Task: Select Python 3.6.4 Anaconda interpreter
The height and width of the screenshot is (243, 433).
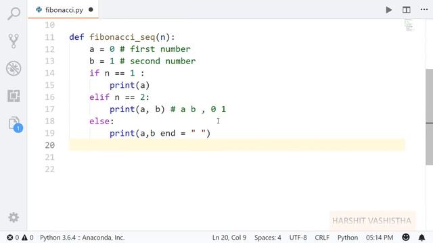Action: pos(83,238)
